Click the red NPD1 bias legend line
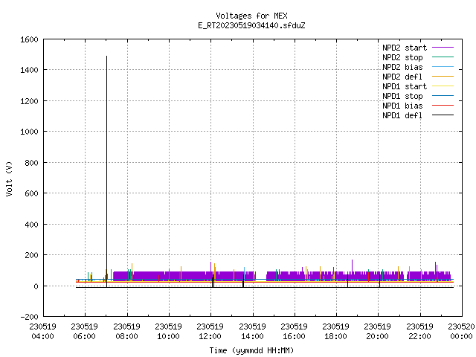 (x=443, y=106)
